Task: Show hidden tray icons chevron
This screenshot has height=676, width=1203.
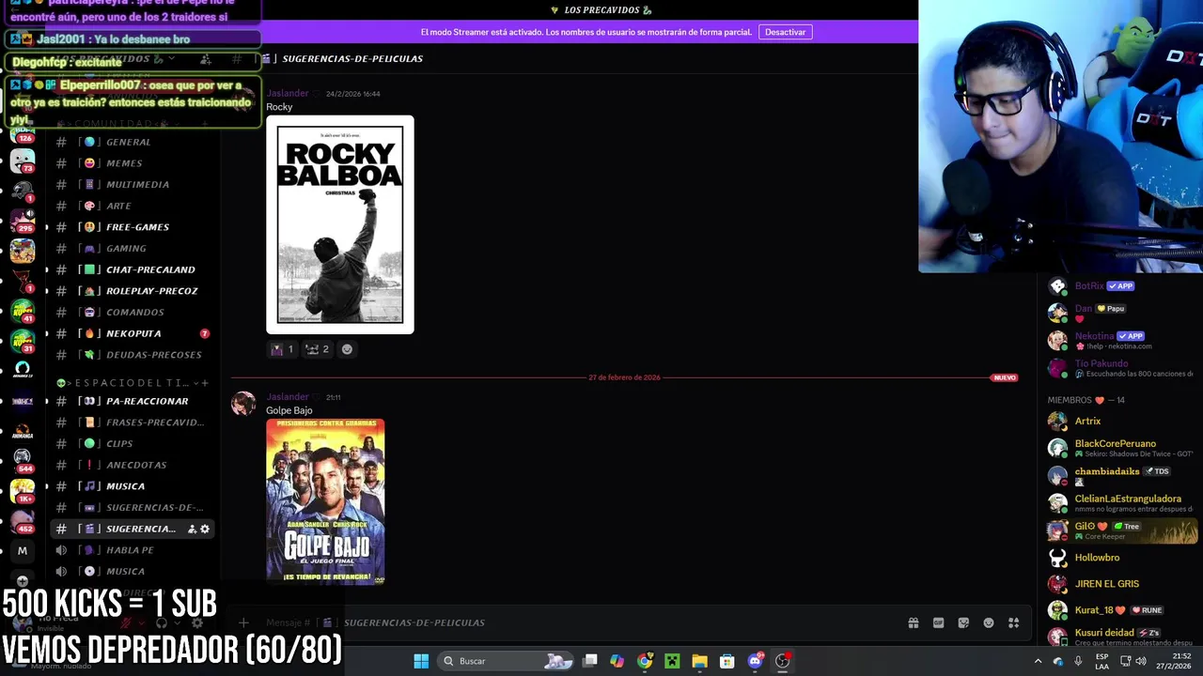Action: click(x=1038, y=661)
